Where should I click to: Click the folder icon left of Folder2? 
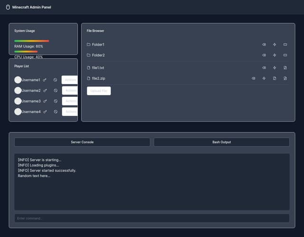coord(89,55)
